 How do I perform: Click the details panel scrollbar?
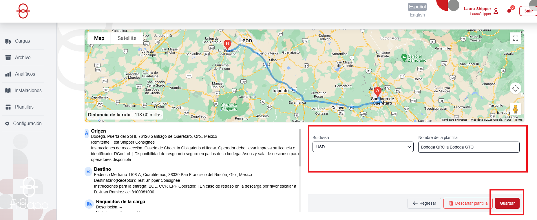click(300, 148)
